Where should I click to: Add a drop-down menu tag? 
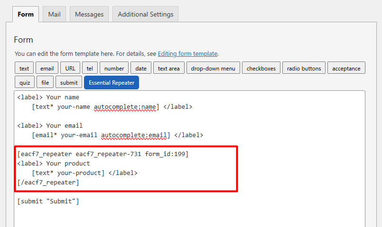213,69
